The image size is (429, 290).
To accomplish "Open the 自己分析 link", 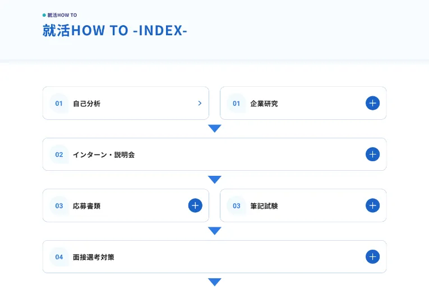I will [87, 104].
